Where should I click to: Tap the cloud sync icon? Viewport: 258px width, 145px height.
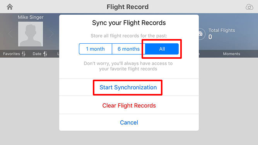249,7
